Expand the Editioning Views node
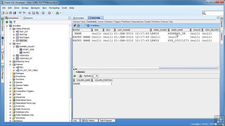 [x=10, y=62]
